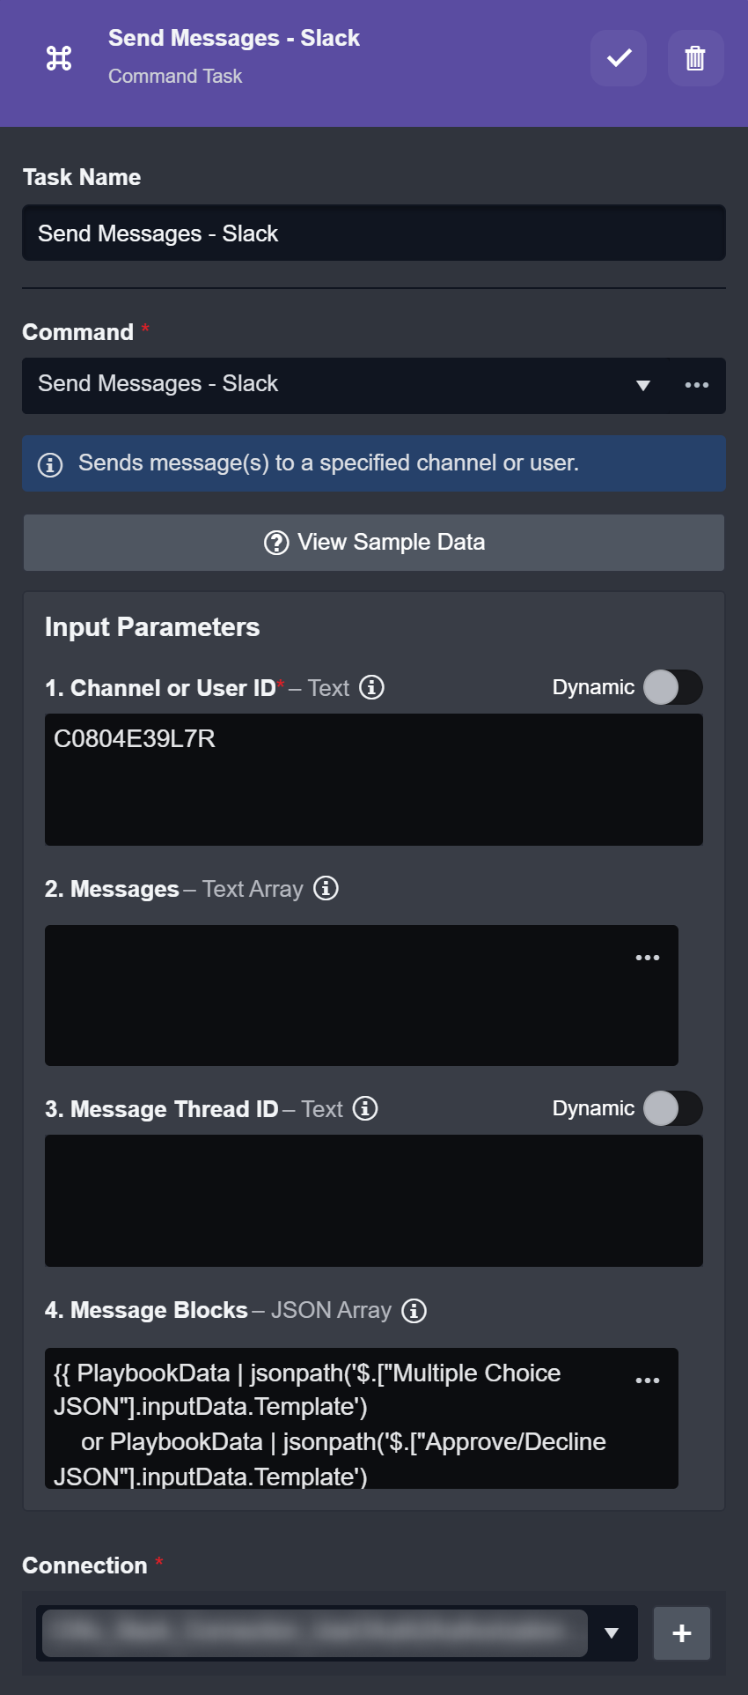Toggle Dynamic switch for Channel or User ID
Image resolution: width=748 pixels, height=1695 pixels.
[672, 687]
